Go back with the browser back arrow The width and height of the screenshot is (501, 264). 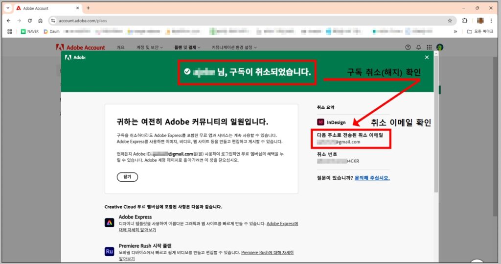[9, 21]
